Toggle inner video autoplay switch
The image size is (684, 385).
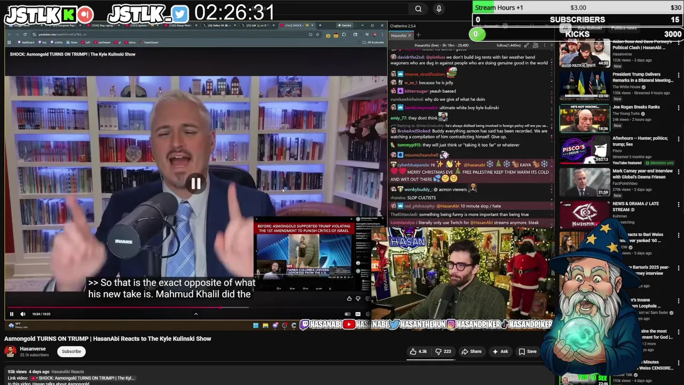[348, 314]
